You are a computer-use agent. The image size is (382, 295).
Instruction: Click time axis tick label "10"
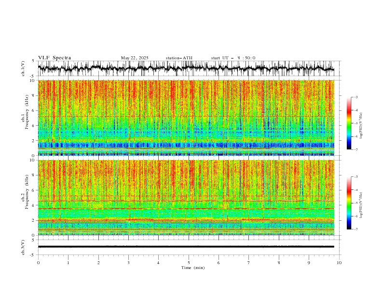pyautogui.click(x=339, y=263)
